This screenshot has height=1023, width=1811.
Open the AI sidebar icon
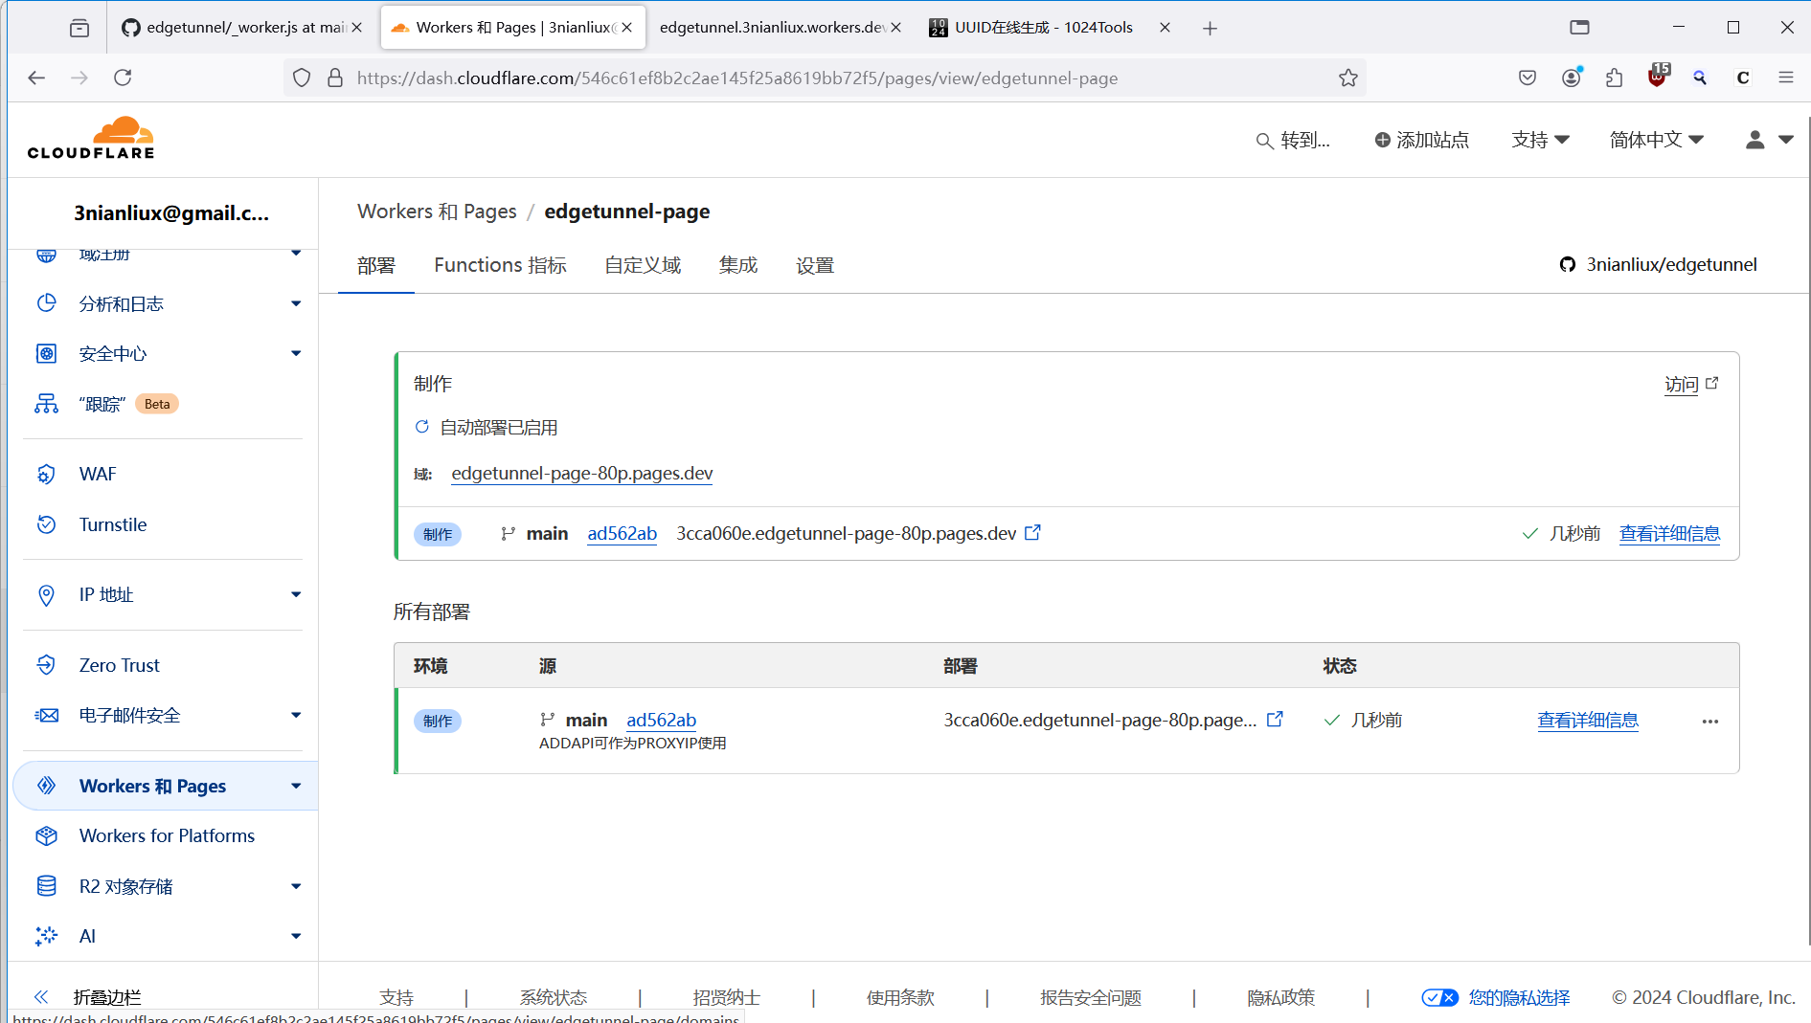[x=46, y=936]
